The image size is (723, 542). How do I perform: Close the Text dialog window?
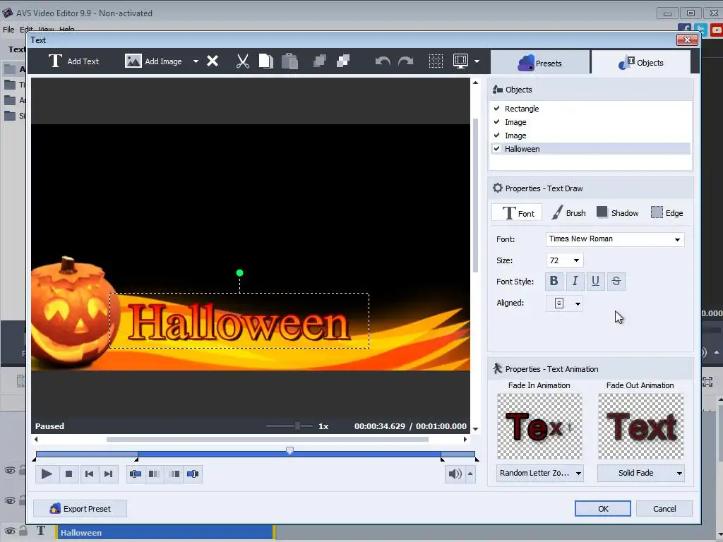687,40
